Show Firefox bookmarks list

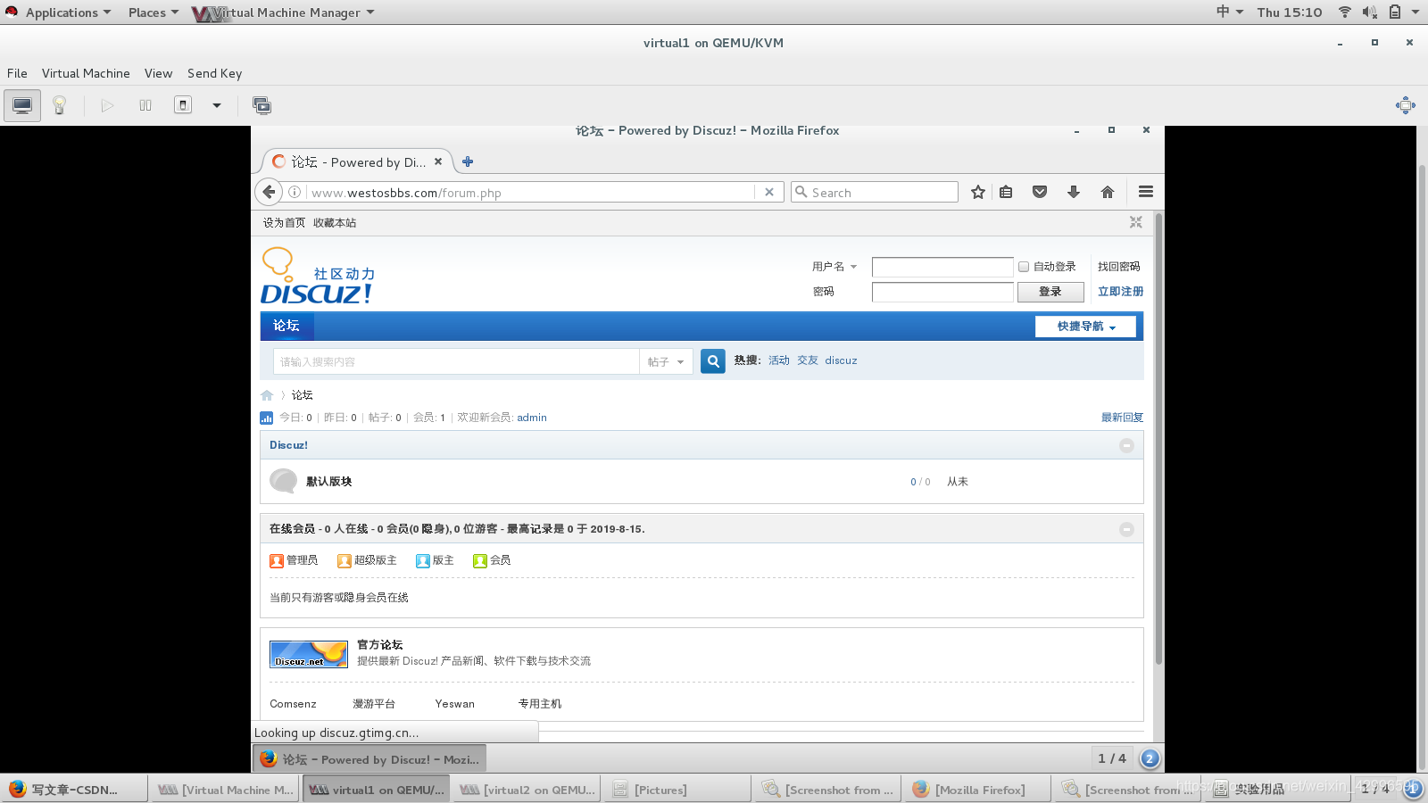(1006, 192)
